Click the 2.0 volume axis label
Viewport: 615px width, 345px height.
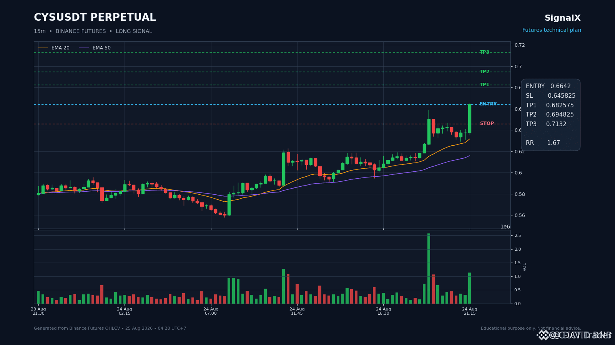click(517, 249)
